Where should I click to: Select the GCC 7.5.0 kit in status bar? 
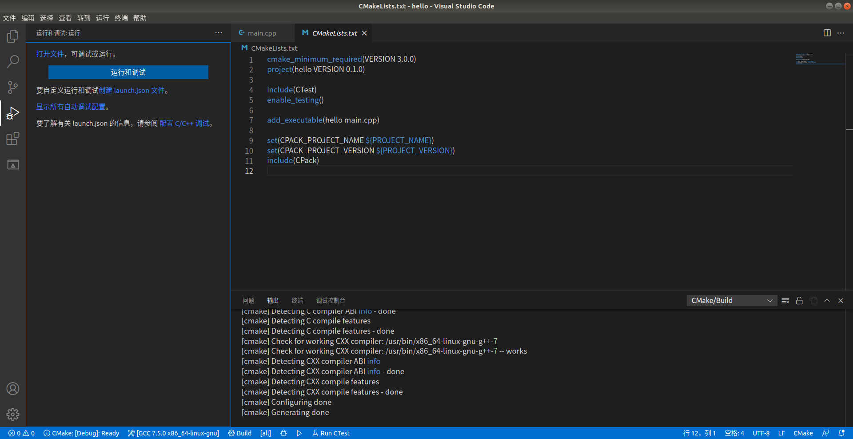click(x=173, y=433)
